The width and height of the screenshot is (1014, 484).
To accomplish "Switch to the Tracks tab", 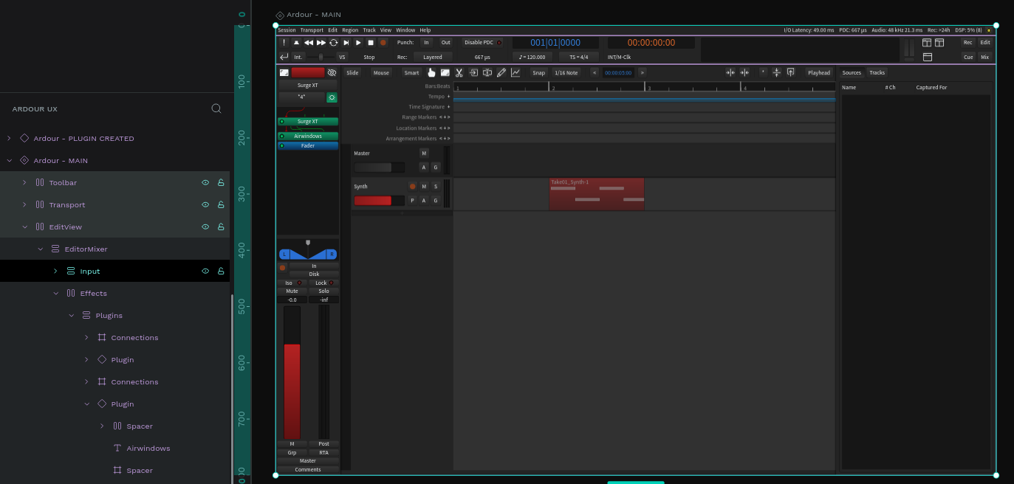I will click(x=877, y=72).
